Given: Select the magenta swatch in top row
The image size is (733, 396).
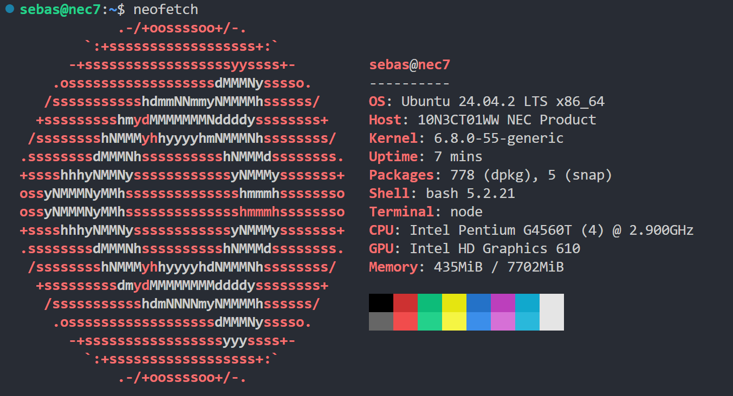Looking at the screenshot, I should [503, 303].
